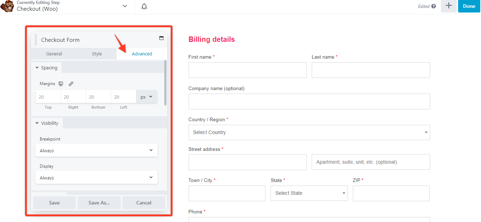The image size is (481, 222).
Task: Click the Done button
Action: [469, 6]
